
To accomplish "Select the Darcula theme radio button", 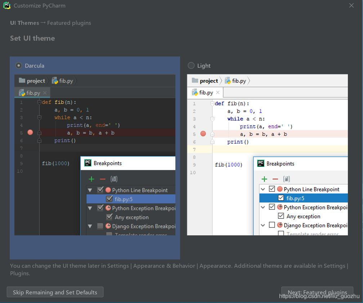I will click(x=19, y=66).
